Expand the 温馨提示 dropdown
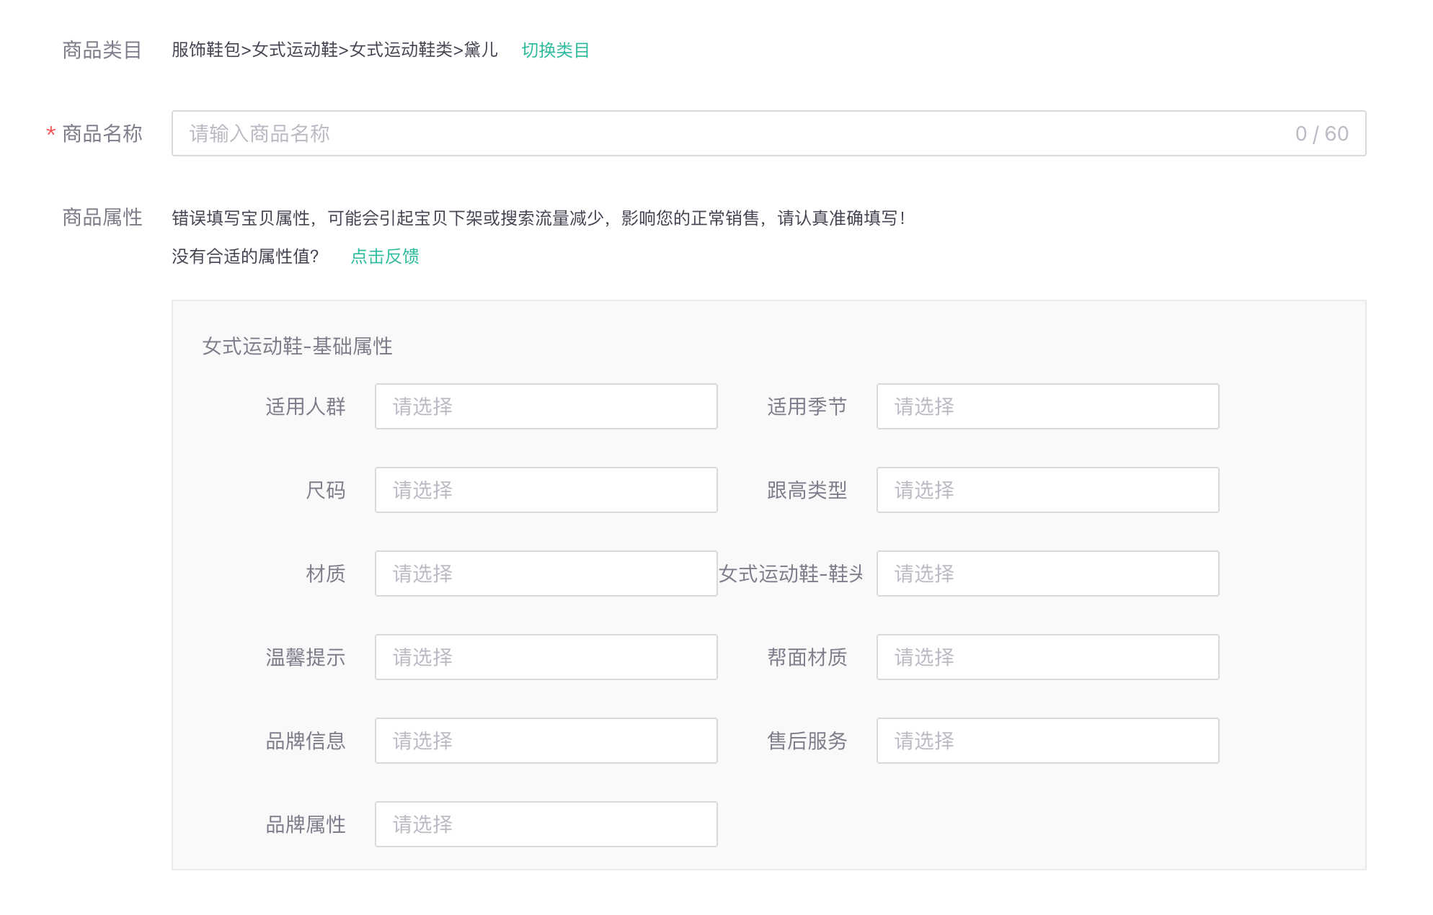1433x915 pixels. (x=546, y=657)
